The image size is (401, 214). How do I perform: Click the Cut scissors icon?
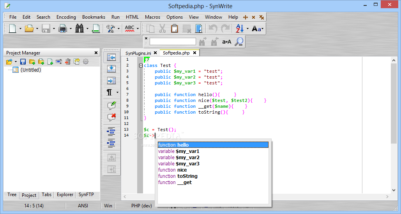click(163, 28)
